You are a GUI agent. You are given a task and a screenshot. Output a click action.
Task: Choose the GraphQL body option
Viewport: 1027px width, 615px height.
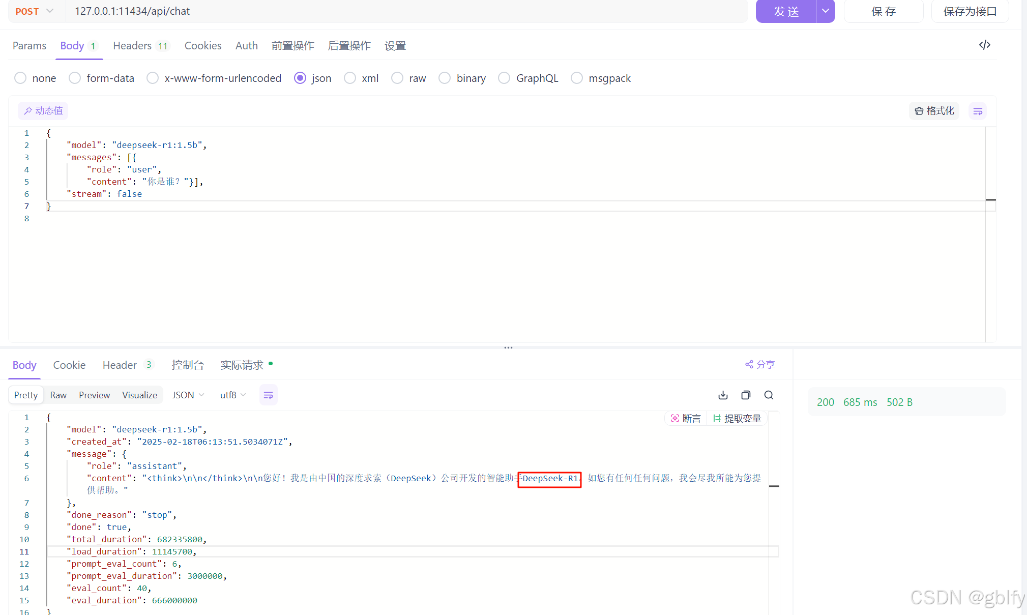pos(504,78)
